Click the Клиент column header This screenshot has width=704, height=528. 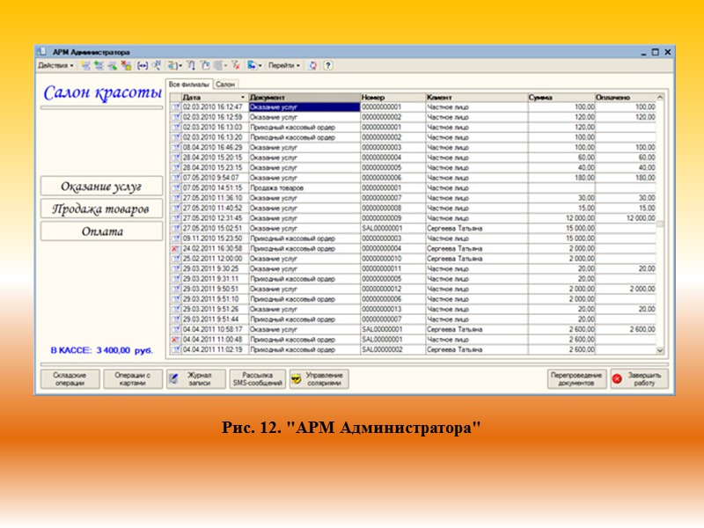click(x=476, y=97)
